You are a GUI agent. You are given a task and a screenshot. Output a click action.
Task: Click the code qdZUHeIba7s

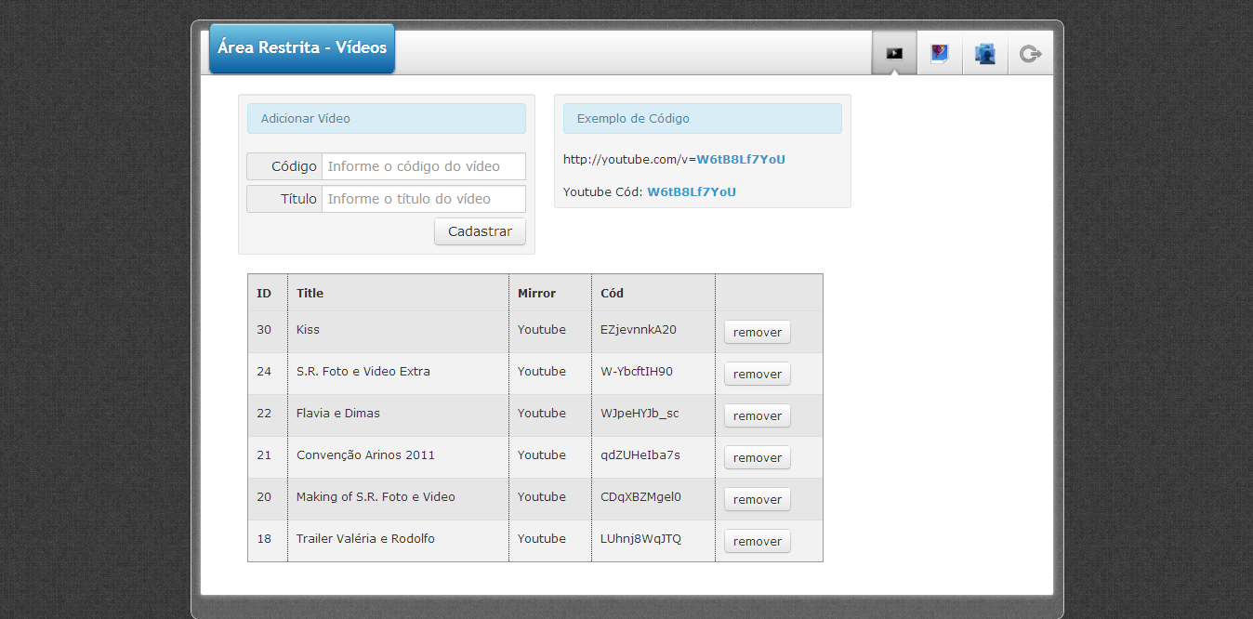click(x=640, y=455)
